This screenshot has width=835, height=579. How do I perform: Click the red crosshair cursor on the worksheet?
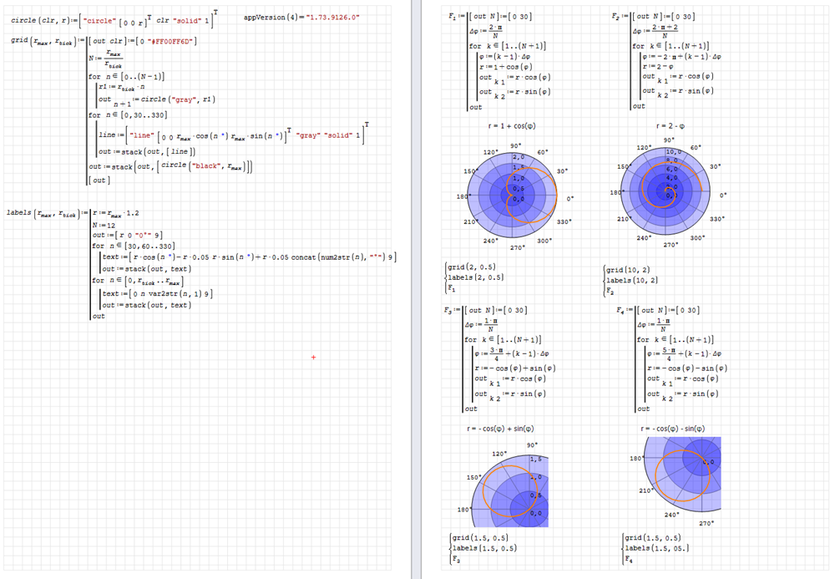313,358
